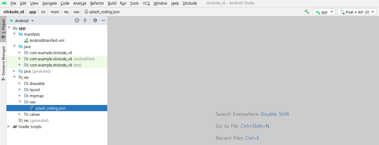Expand the androidTest package arrow
Viewport: 379px width, 145px height.
tap(20, 59)
